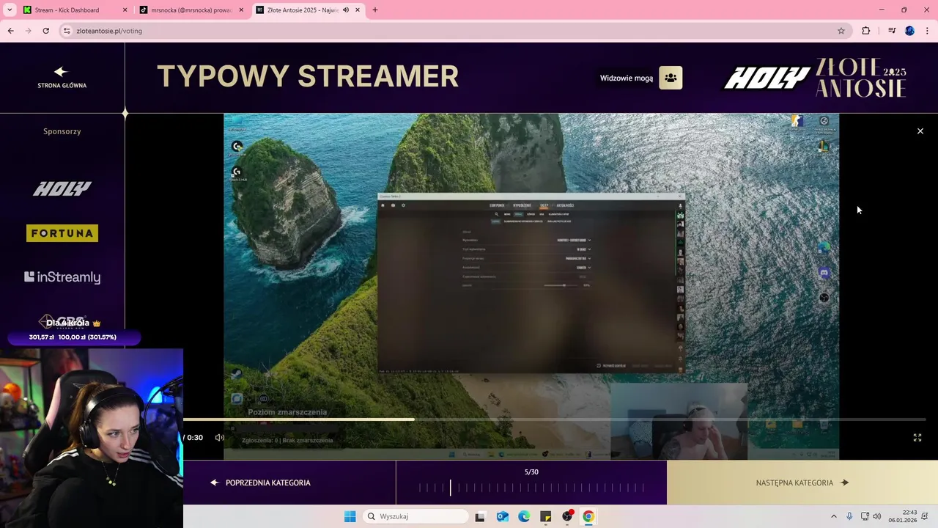This screenshot has height=528, width=938.
Task: Switch to Chrome on the taskbar
Action: pyautogui.click(x=588, y=516)
